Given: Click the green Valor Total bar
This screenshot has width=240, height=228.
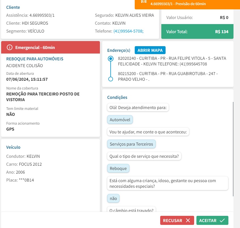Looking at the screenshot, I should click(197, 32).
